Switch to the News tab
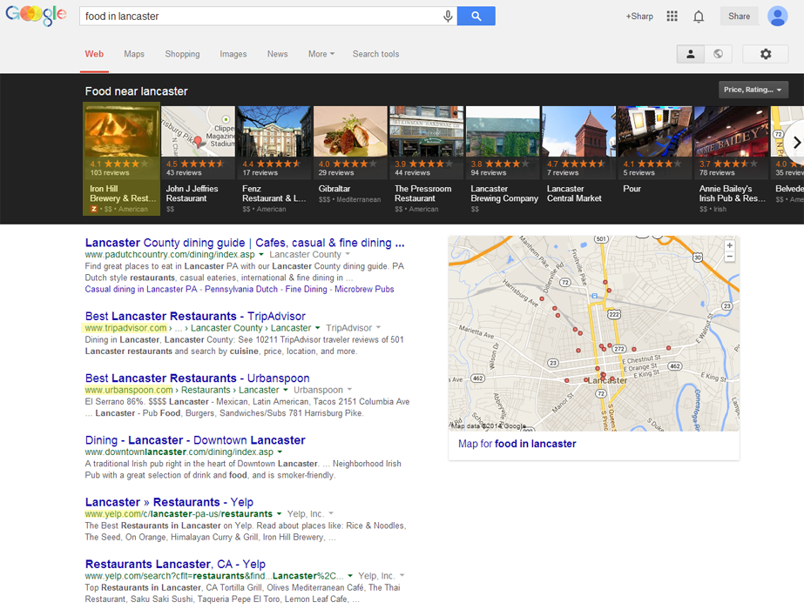 (x=277, y=54)
